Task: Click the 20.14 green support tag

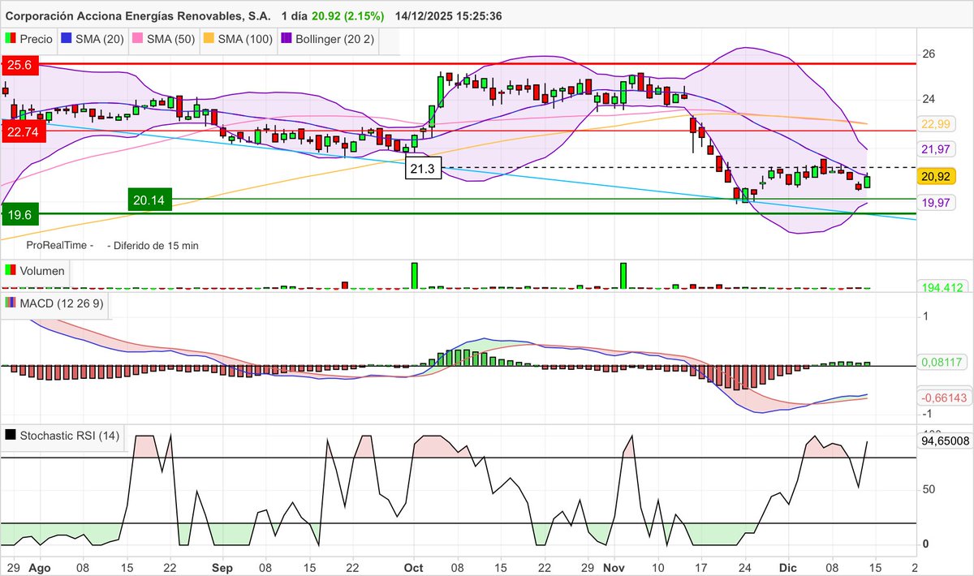Action: click(149, 199)
